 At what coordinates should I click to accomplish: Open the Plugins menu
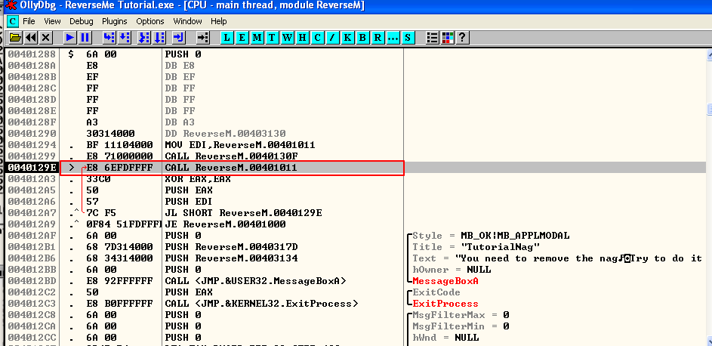(115, 21)
